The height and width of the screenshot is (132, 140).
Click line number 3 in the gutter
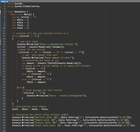[x=4, y=9]
